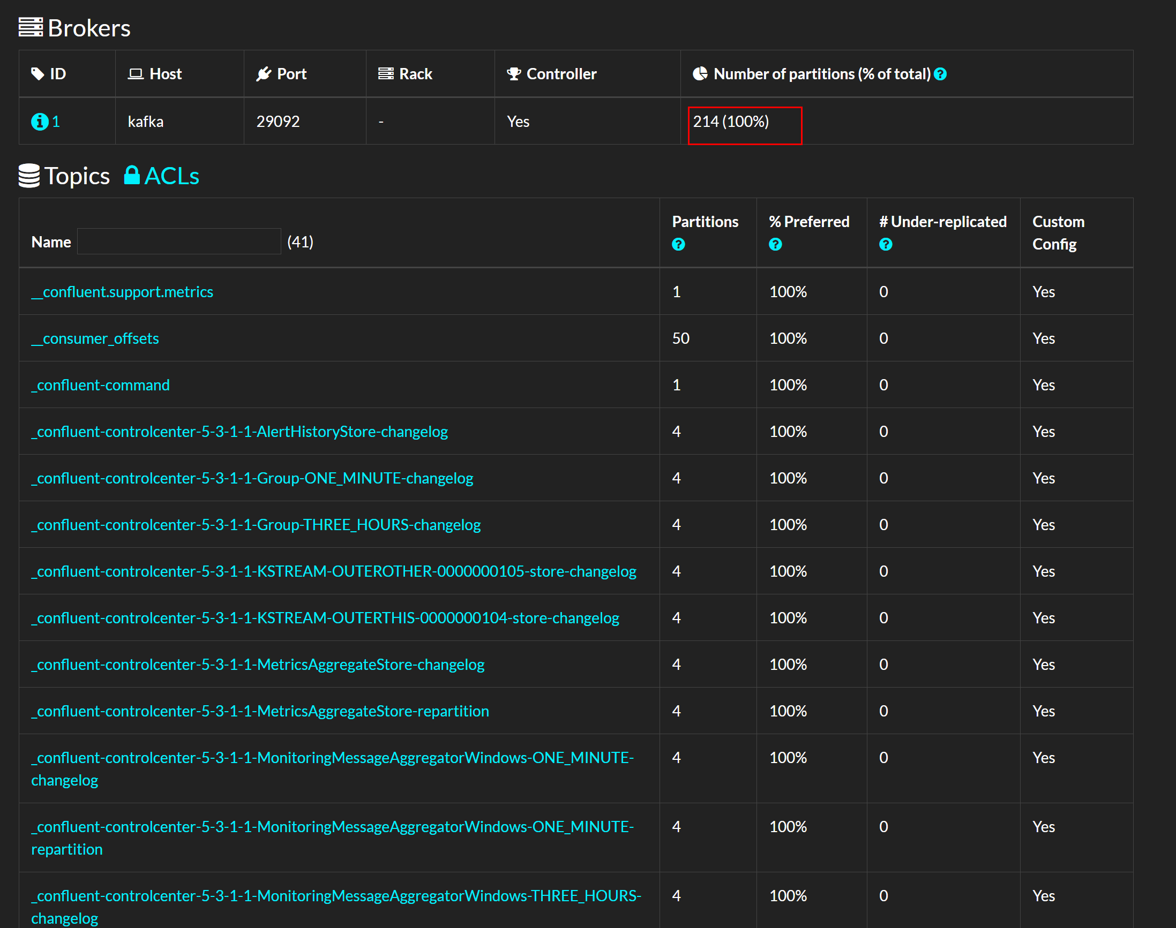Click the broker info icon beside ID 1

pos(40,122)
